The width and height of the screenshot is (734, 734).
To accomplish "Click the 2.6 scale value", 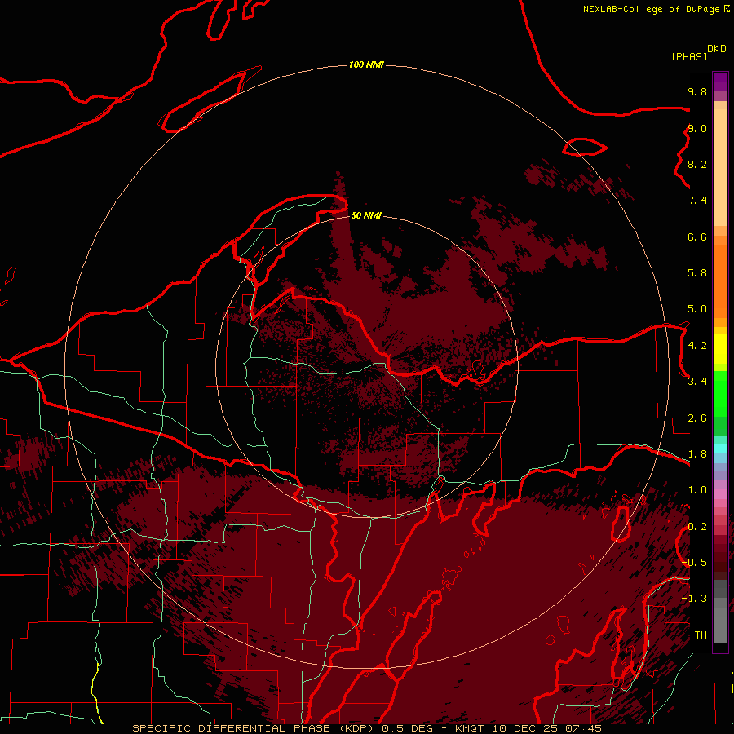I will (x=697, y=418).
